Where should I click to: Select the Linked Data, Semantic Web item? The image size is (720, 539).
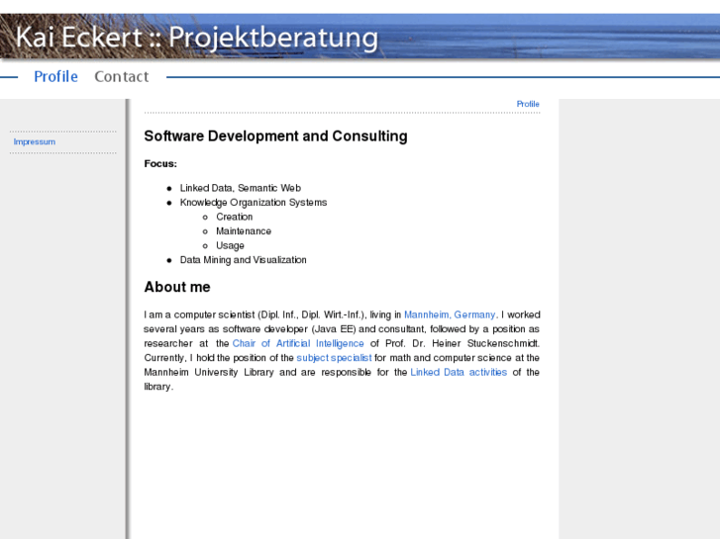(240, 188)
